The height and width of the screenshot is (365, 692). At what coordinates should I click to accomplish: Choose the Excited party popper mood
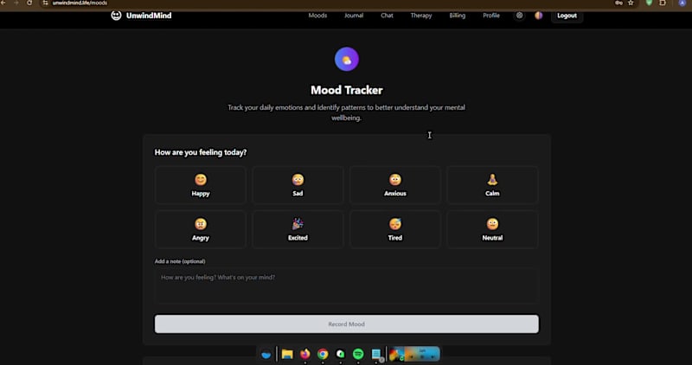298,229
